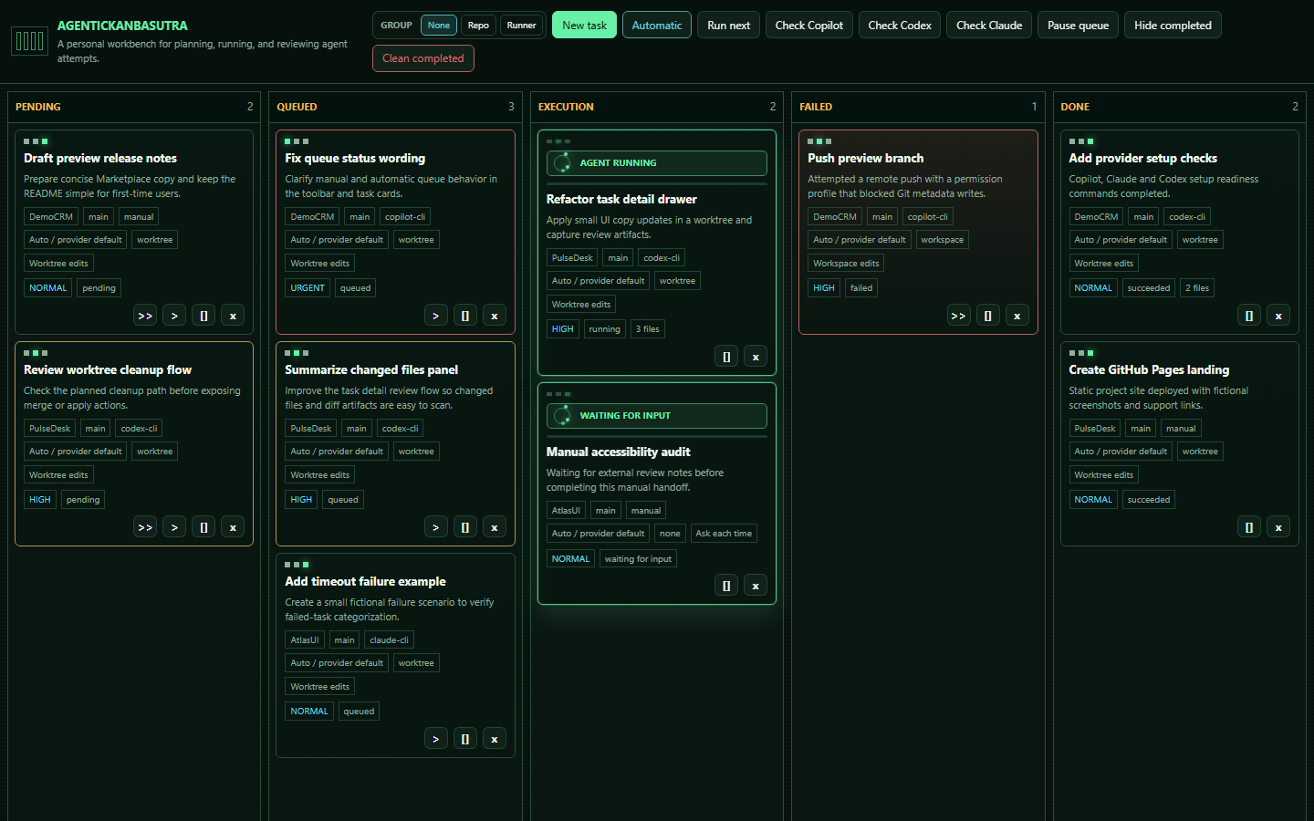Click >> on Draft preview release notes card
1314x821 pixels.
(x=145, y=316)
